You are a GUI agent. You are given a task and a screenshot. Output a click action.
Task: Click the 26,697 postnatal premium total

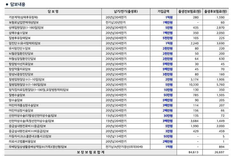click(219, 152)
